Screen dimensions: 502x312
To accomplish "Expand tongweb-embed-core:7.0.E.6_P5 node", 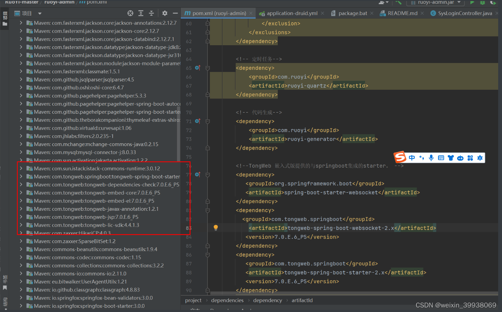I will pos(21,192).
